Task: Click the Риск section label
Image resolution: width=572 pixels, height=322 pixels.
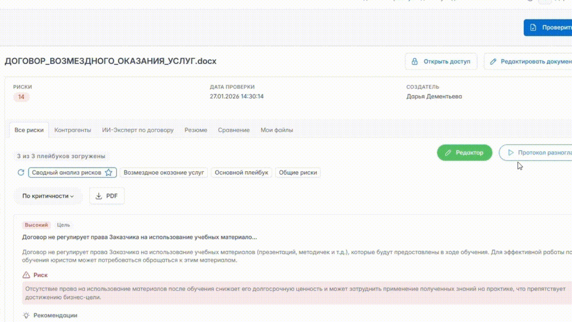Action: pyautogui.click(x=41, y=275)
